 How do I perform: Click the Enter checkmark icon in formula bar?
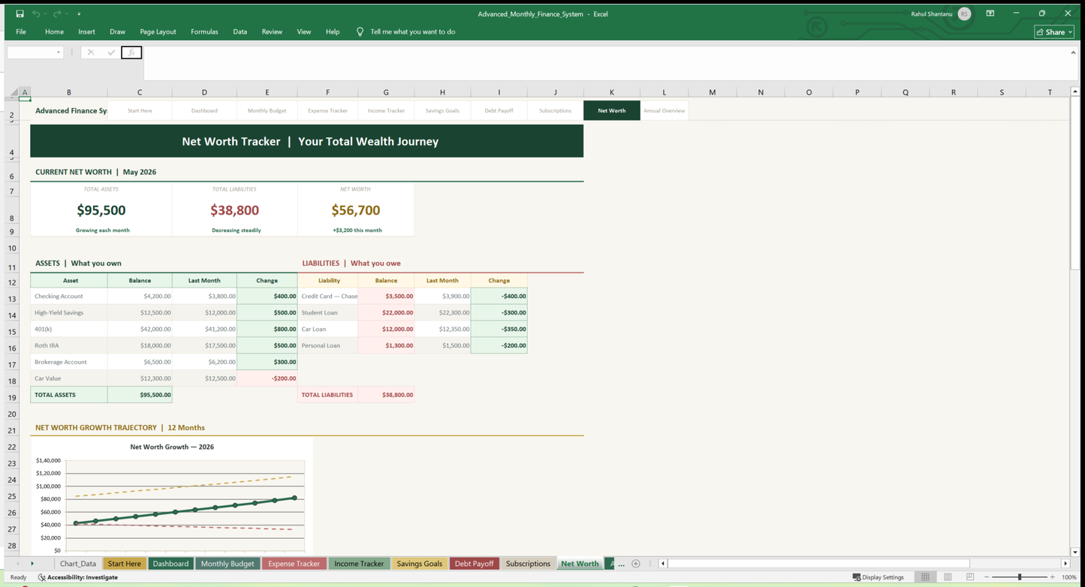coord(111,53)
